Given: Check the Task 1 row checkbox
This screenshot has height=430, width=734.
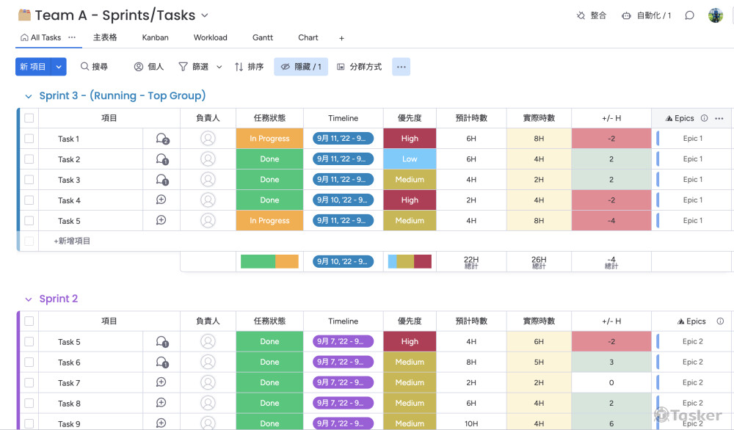Looking at the screenshot, I should point(29,139).
